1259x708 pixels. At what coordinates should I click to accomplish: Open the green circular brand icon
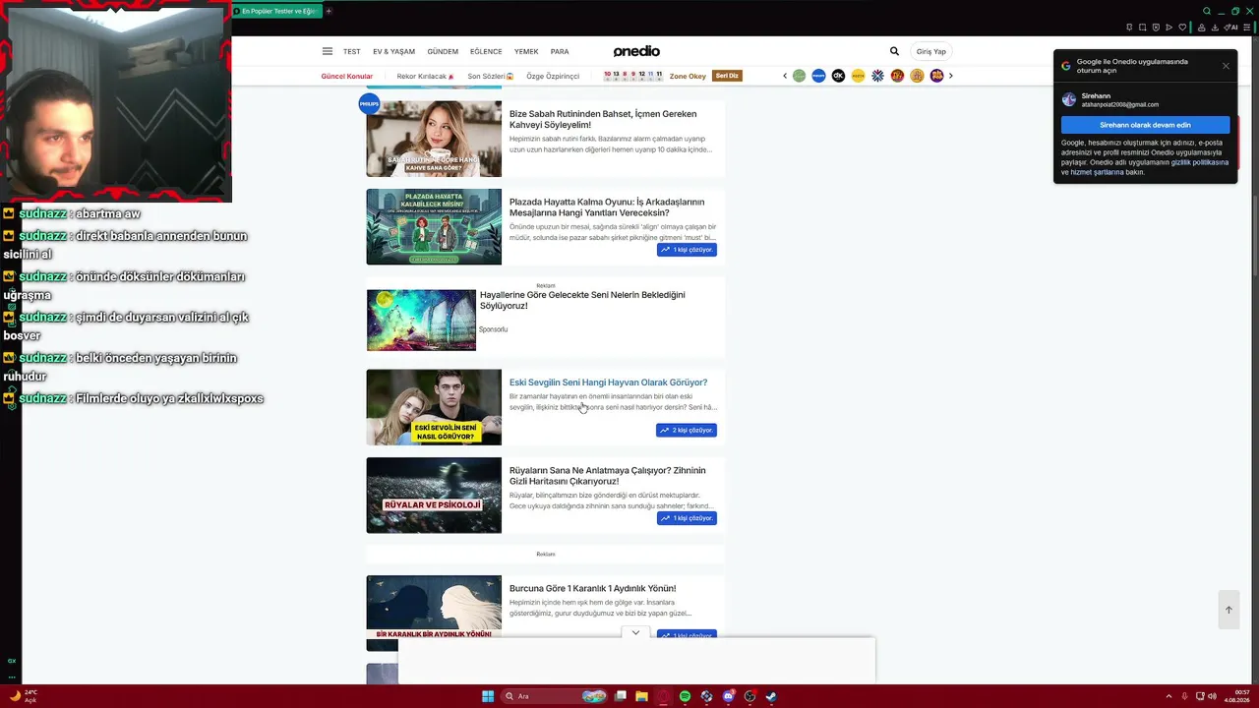coord(800,76)
